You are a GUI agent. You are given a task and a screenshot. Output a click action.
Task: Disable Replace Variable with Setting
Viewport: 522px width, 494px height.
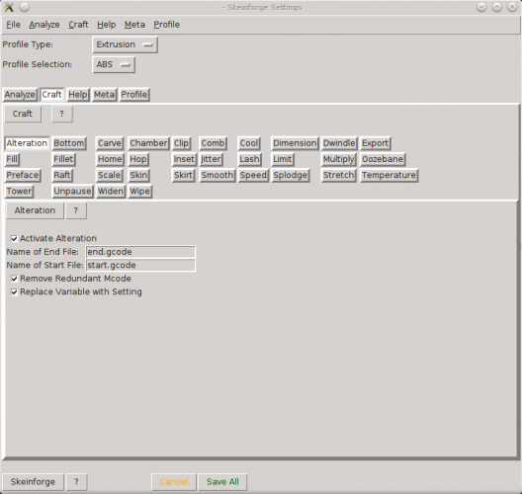tap(14, 292)
